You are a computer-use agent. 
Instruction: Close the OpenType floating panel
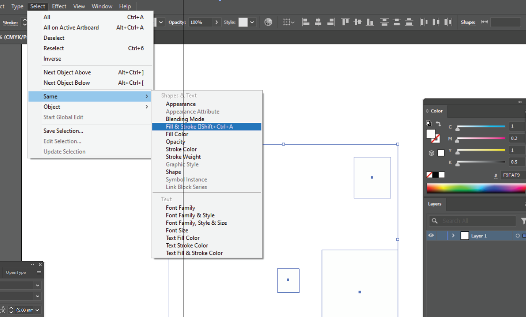click(40, 265)
